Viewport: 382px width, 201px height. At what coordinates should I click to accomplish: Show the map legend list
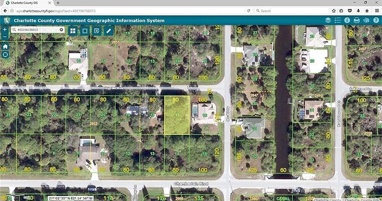[338, 20]
